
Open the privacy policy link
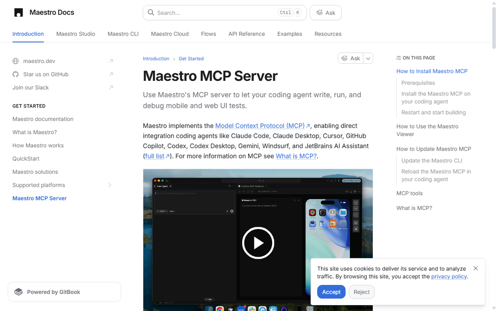449,277
